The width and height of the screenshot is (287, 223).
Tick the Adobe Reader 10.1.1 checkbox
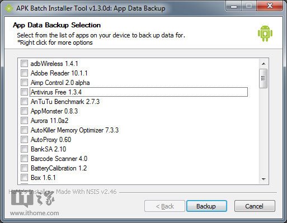(24, 73)
